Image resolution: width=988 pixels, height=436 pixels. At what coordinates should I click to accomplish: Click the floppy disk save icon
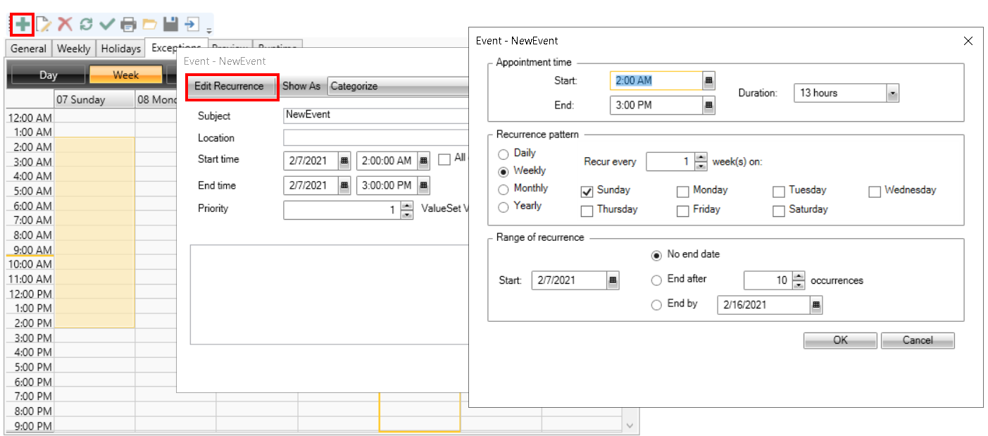point(170,25)
